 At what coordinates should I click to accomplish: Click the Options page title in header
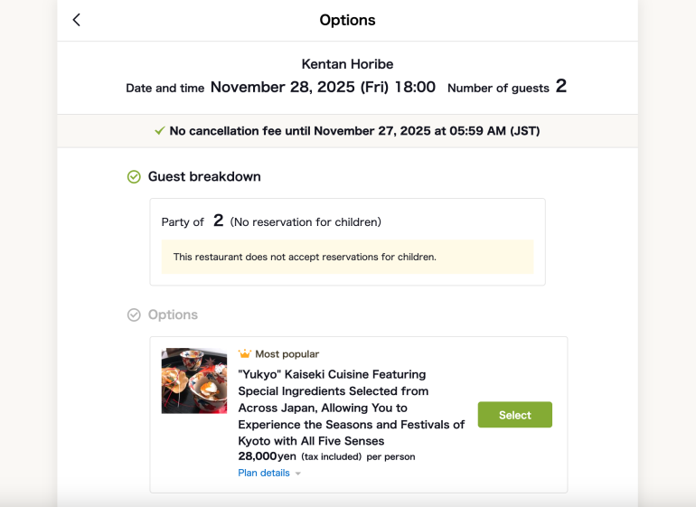pos(347,20)
